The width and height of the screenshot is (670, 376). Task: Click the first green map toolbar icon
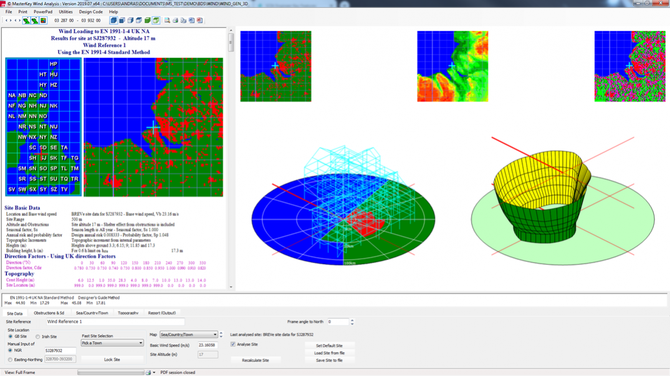pos(27,20)
